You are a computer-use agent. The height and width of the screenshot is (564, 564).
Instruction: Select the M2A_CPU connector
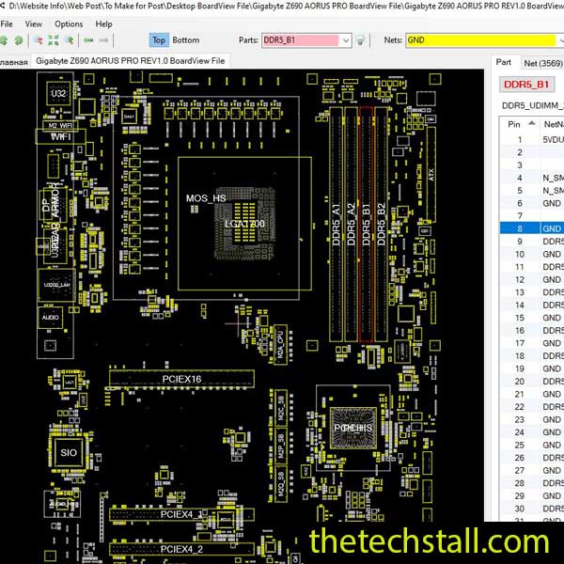(280, 345)
